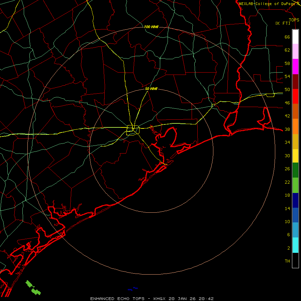Click the TOPS legend title
This screenshot has height=301, width=301.
294,20
